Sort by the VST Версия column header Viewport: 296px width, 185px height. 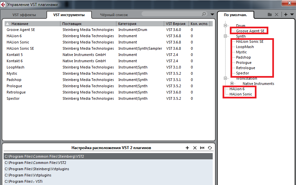point(176,24)
